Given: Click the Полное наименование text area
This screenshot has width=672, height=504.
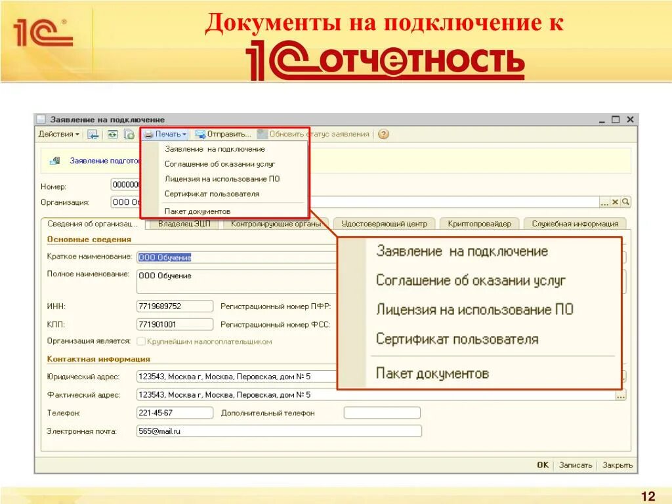Looking at the screenshot, I should (x=237, y=281).
